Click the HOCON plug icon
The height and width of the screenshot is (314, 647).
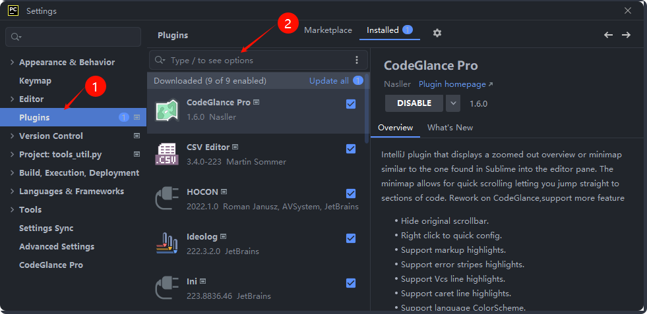coord(167,199)
